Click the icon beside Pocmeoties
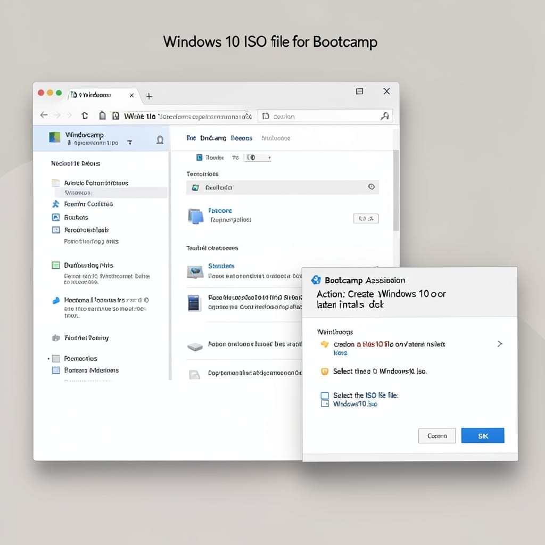 [x=55, y=358]
